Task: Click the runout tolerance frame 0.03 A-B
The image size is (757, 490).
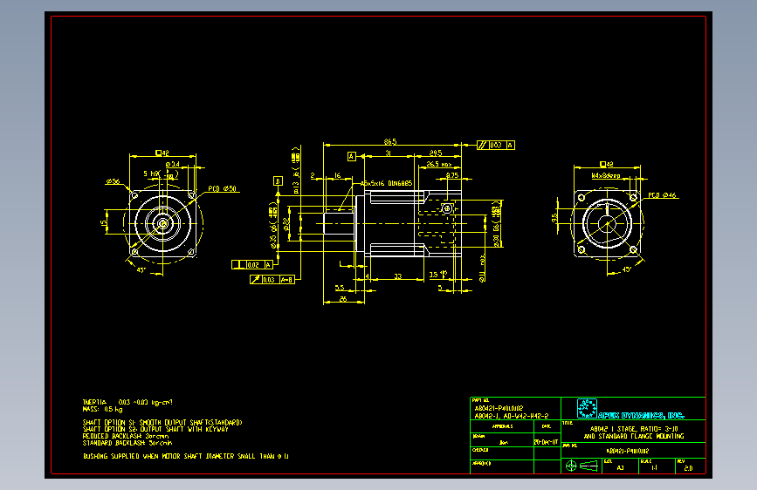Action: (x=272, y=279)
